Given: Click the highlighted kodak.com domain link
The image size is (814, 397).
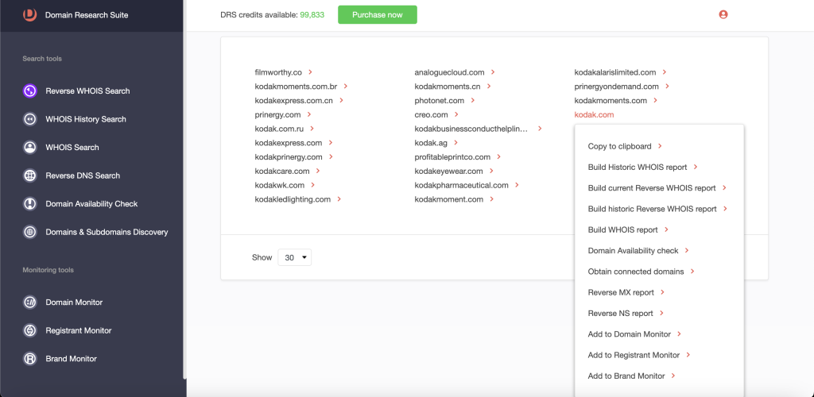Looking at the screenshot, I should 594,114.
